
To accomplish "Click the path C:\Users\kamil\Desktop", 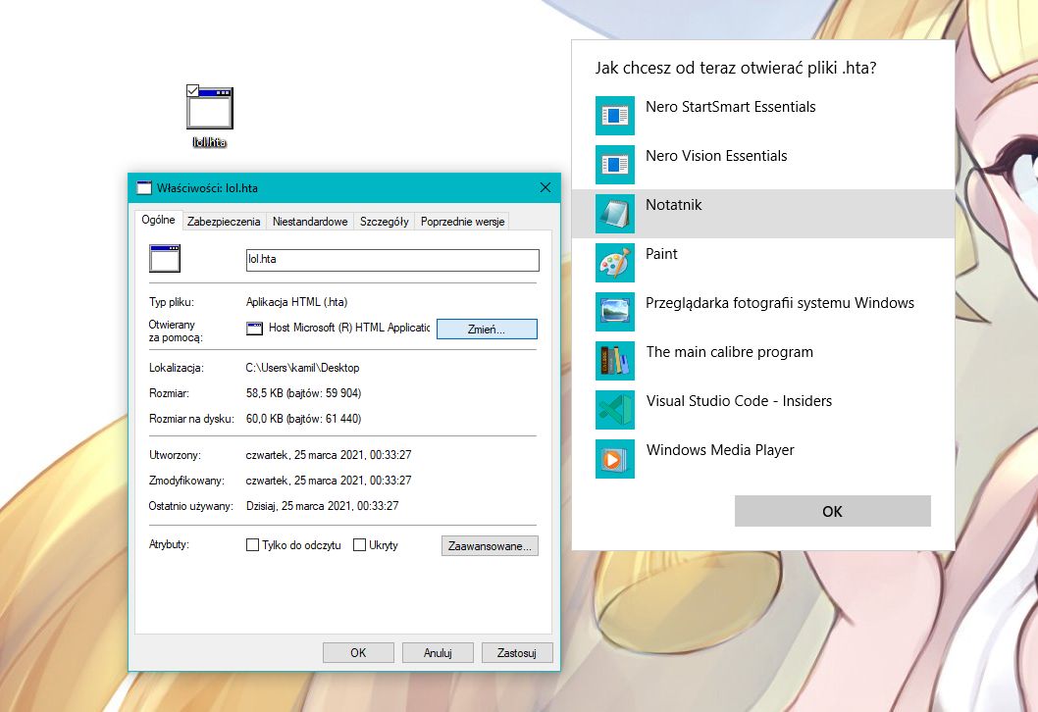I will click(302, 367).
